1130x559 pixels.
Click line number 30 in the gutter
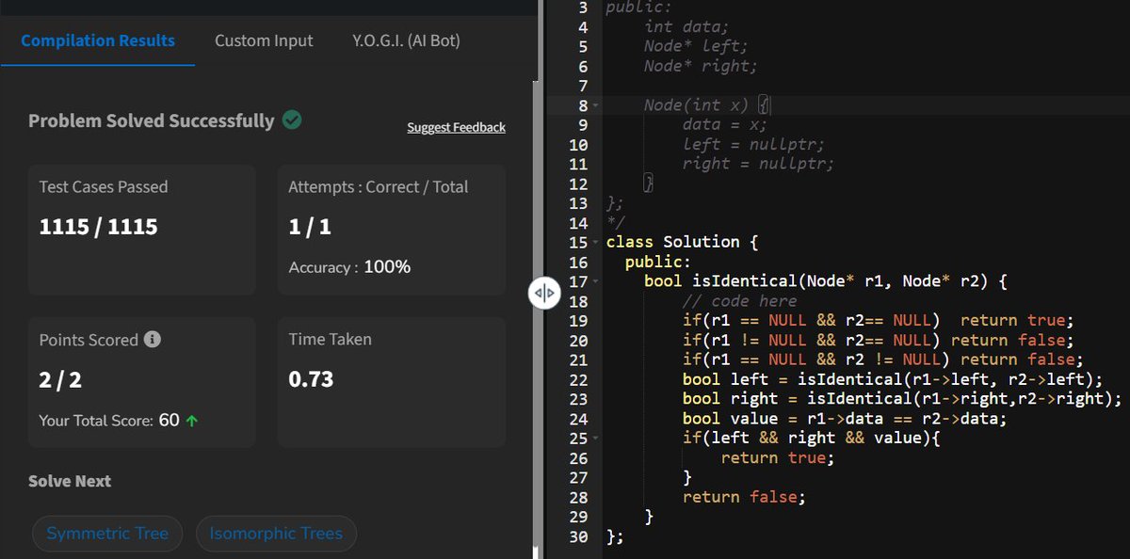pos(578,536)
